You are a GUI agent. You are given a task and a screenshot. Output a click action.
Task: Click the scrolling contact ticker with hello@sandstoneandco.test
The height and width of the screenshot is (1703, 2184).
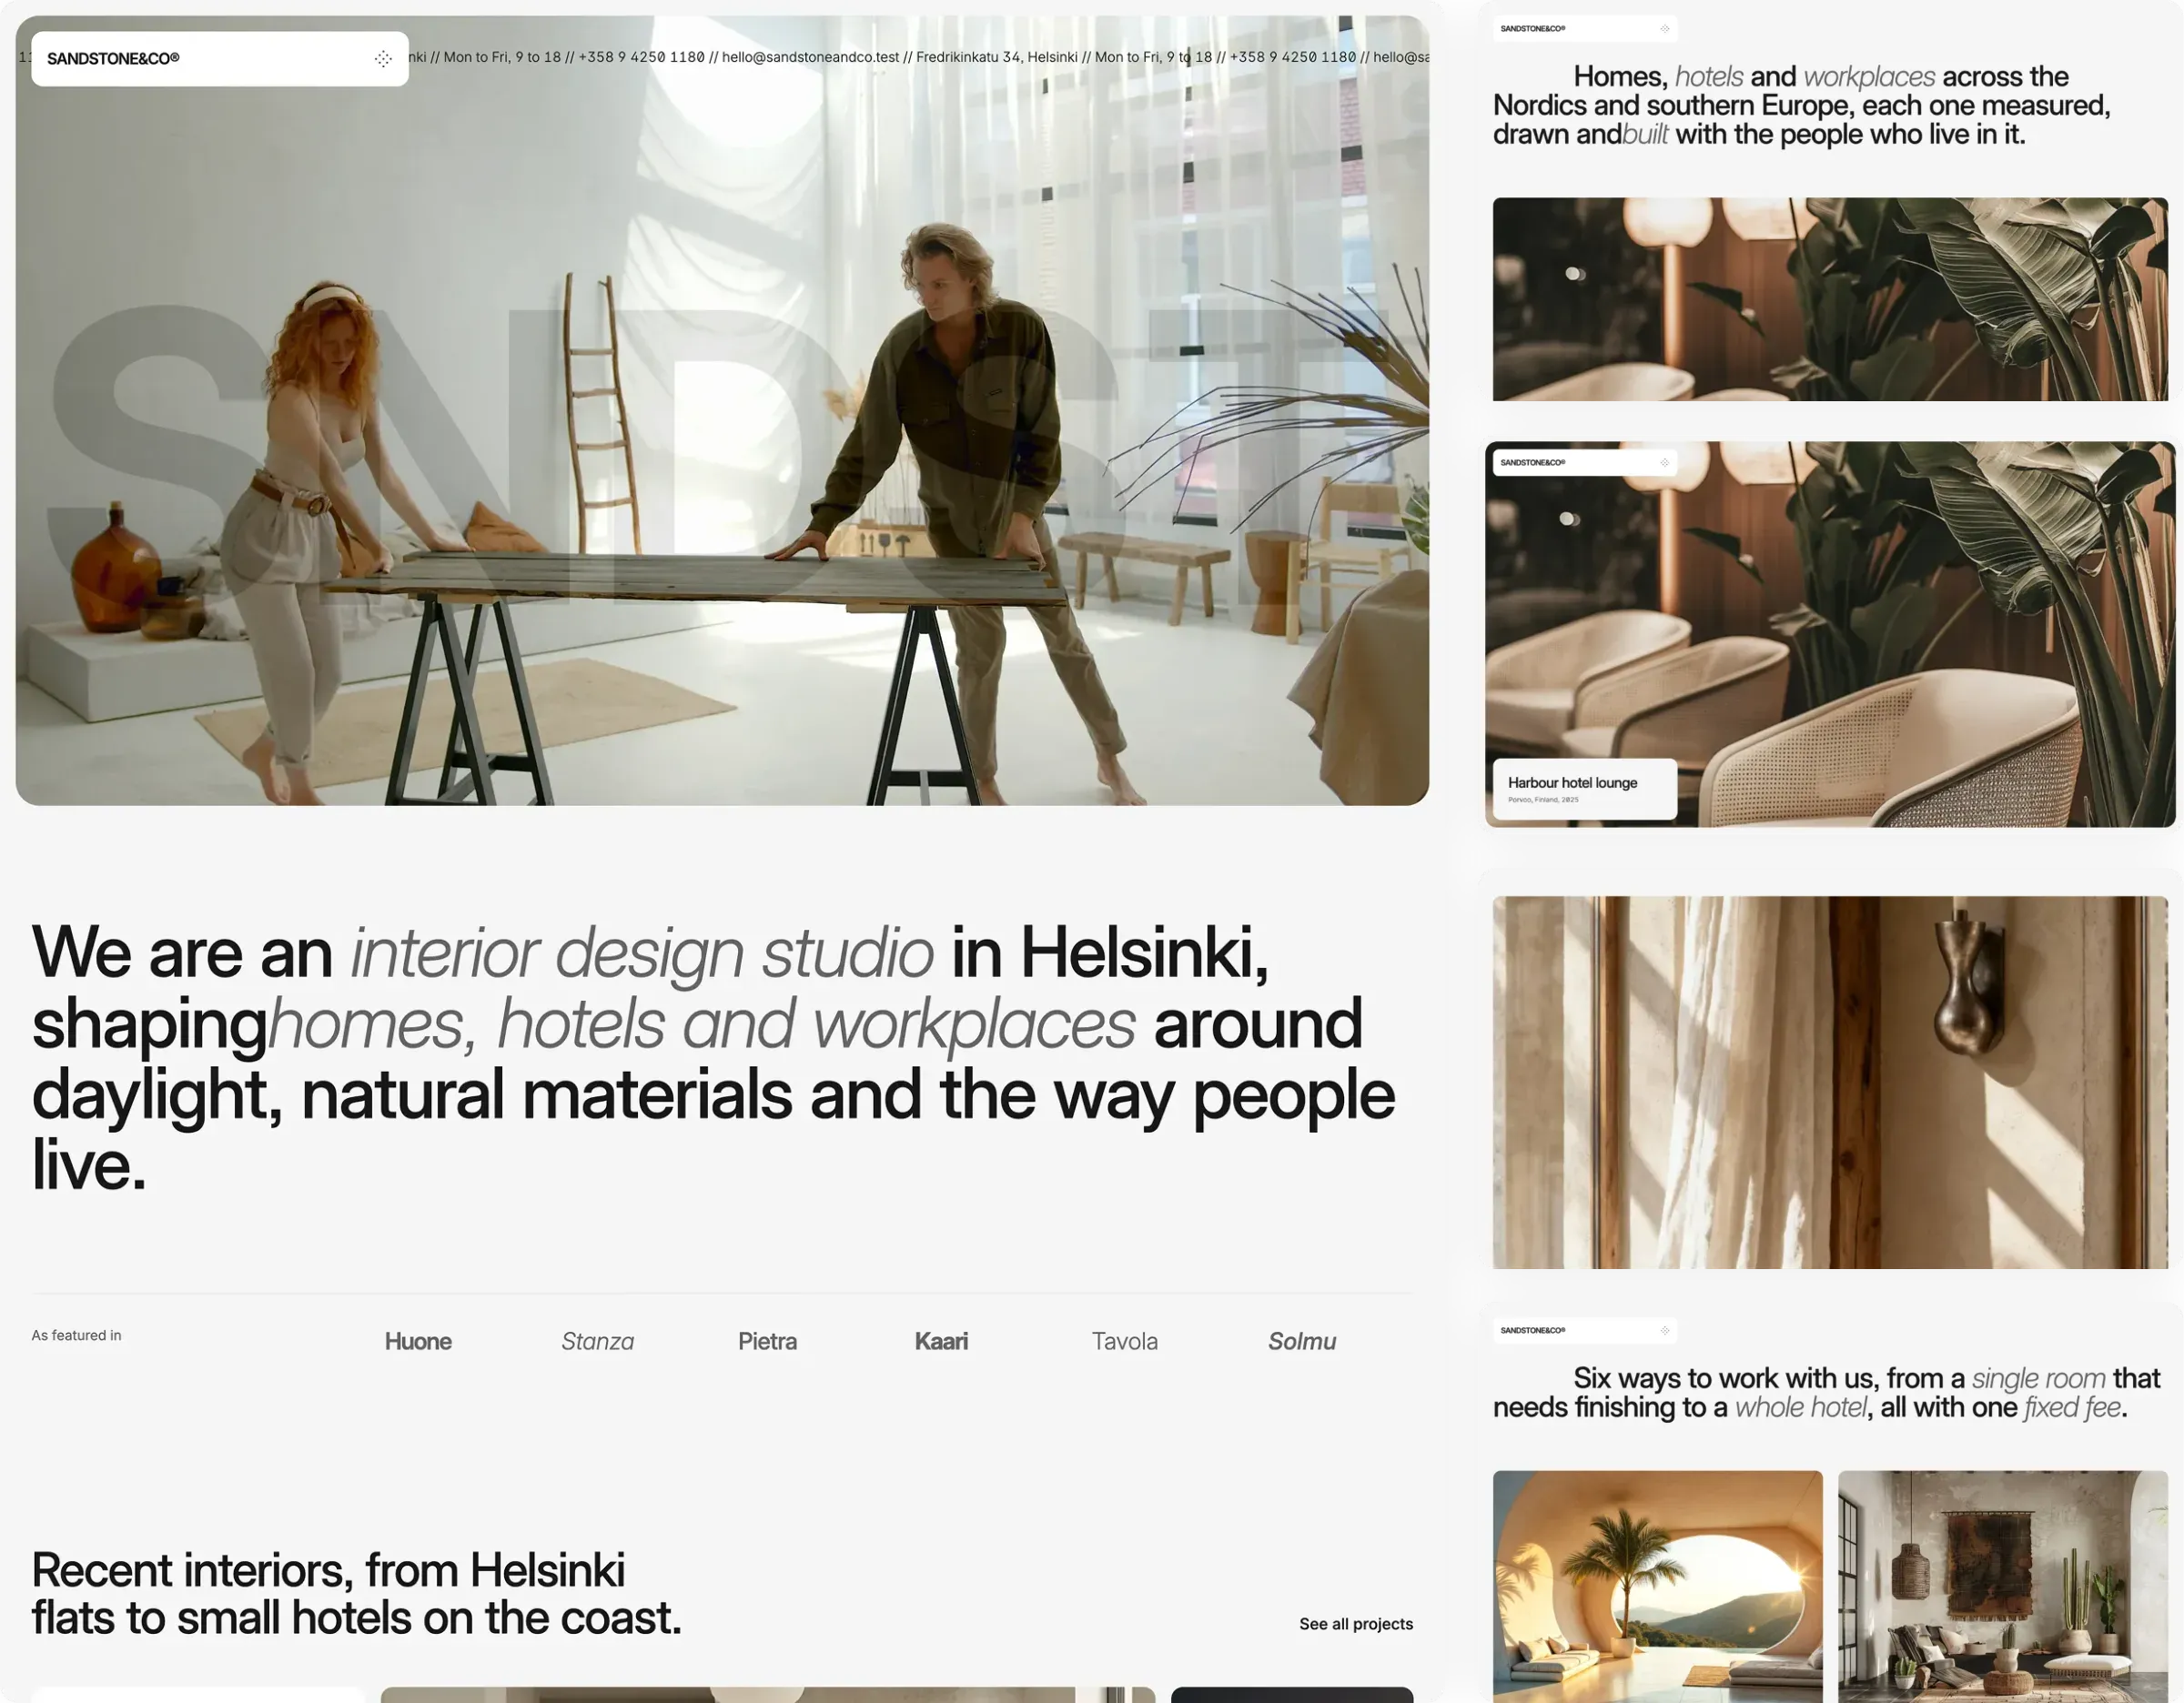(919, 57)
